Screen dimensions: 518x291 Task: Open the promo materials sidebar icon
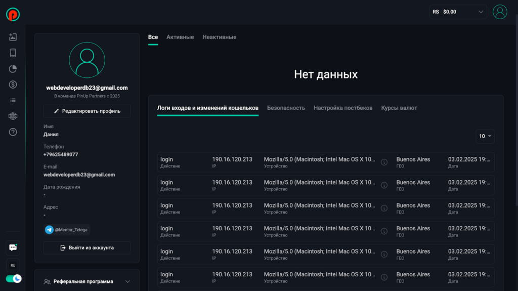(13, 37)
